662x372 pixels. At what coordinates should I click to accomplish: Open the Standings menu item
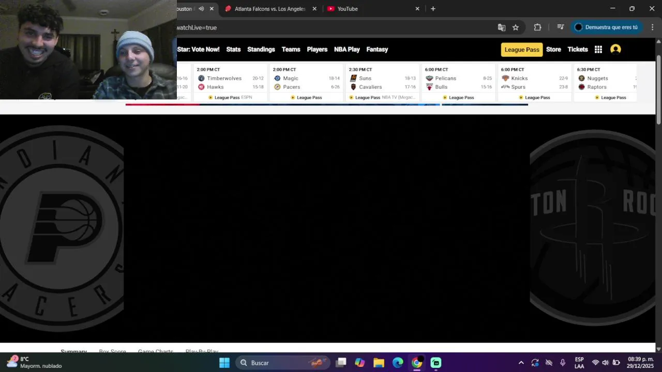(261, 50)
